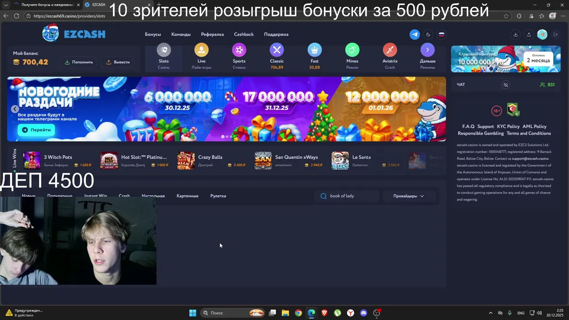The width and height of the screenshot is (569, 320).
Task: Click the Дальше arrow for more modes
Action: click(x=428, y=50)
